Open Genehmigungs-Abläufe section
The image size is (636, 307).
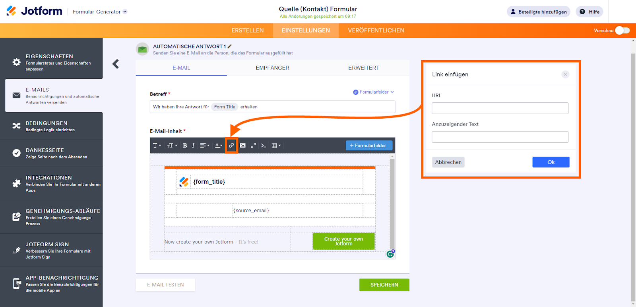51,217
